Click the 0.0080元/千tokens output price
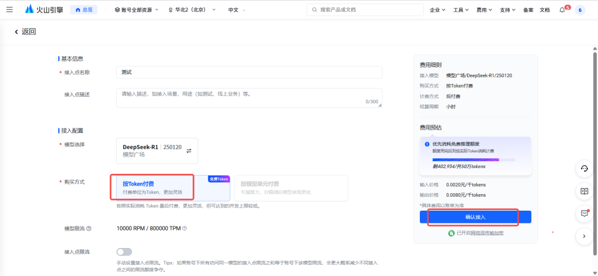The image size is (598, 276). pos(466,195)
